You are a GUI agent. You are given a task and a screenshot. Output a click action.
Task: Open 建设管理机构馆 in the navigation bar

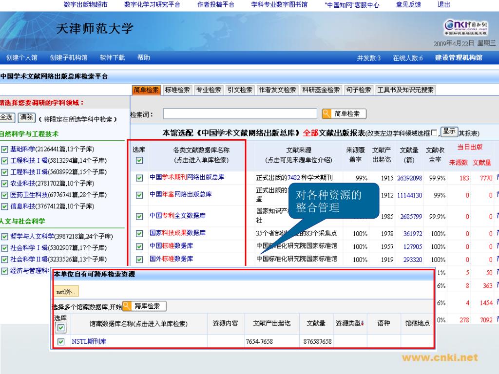(x=459, y=57)
